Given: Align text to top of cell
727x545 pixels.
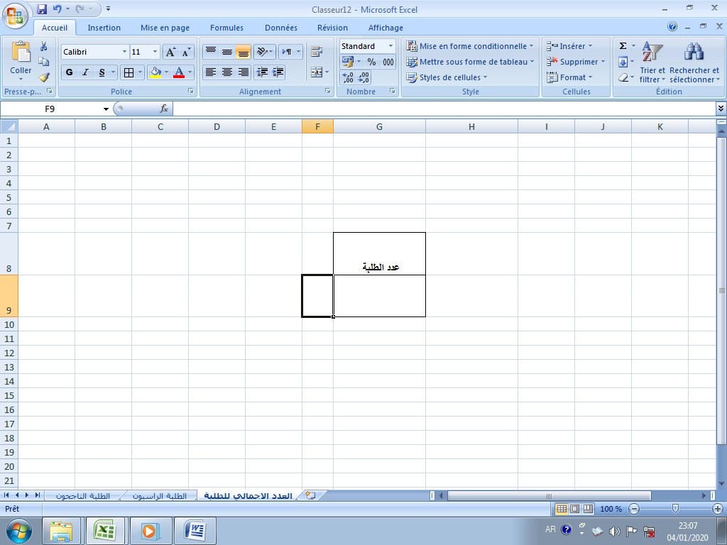Looking at the screenshot, I should tap(210, 51).
